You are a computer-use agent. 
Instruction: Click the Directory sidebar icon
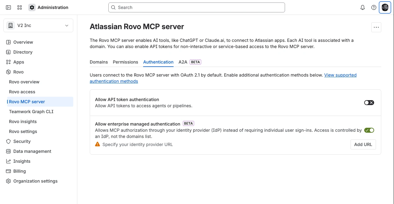tap(8, 52)
